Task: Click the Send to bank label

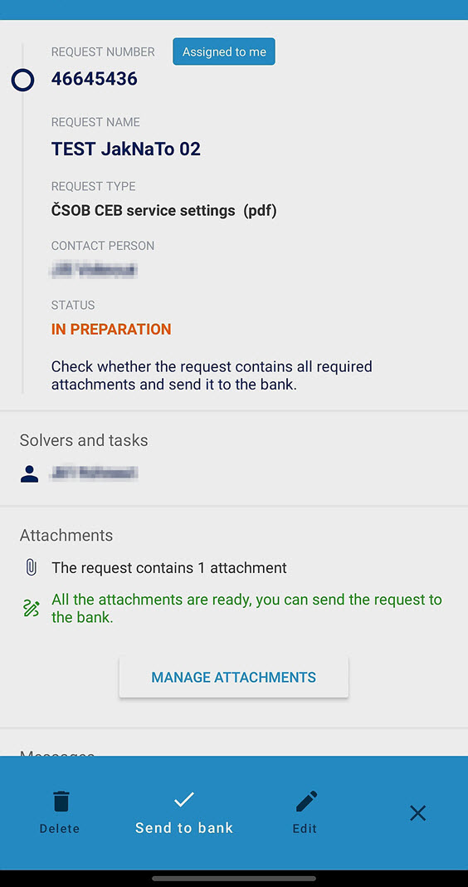Action: [x=184, y=828]
